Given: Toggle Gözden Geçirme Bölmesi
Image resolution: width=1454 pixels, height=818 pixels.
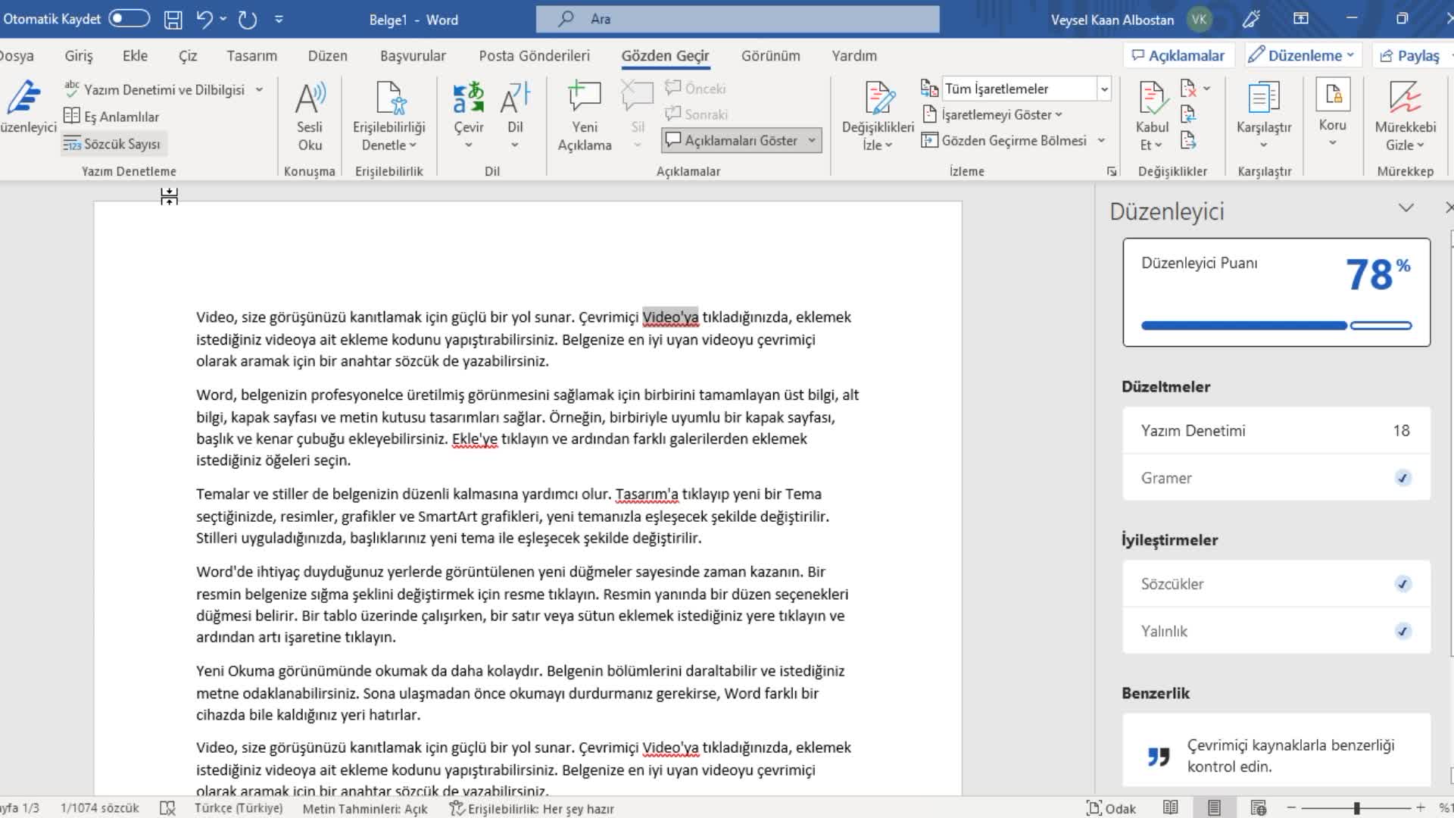Looking at the screenshot, I should point(1004,140).
